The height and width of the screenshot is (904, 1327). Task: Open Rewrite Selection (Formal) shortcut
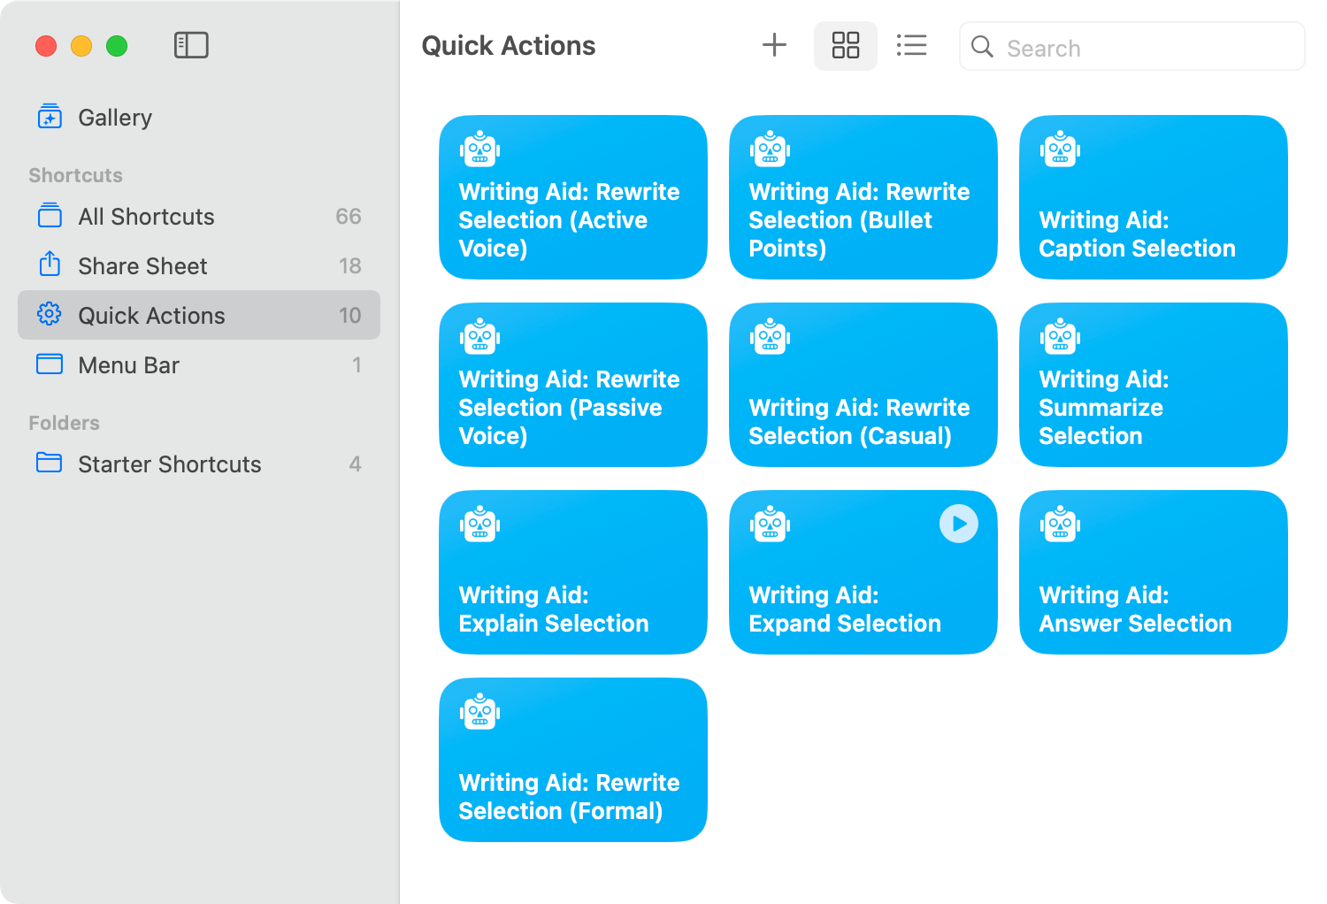pos(573,760)
